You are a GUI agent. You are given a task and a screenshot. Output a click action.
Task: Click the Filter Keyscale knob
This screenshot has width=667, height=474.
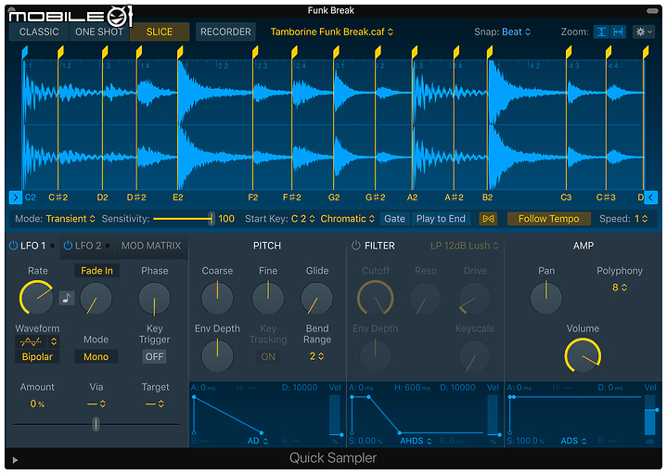[475, 355]
